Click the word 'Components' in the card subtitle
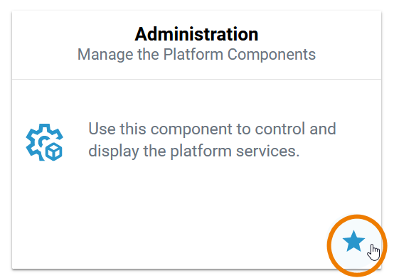This screenshot has width=394, height=278. coord(272,55)
